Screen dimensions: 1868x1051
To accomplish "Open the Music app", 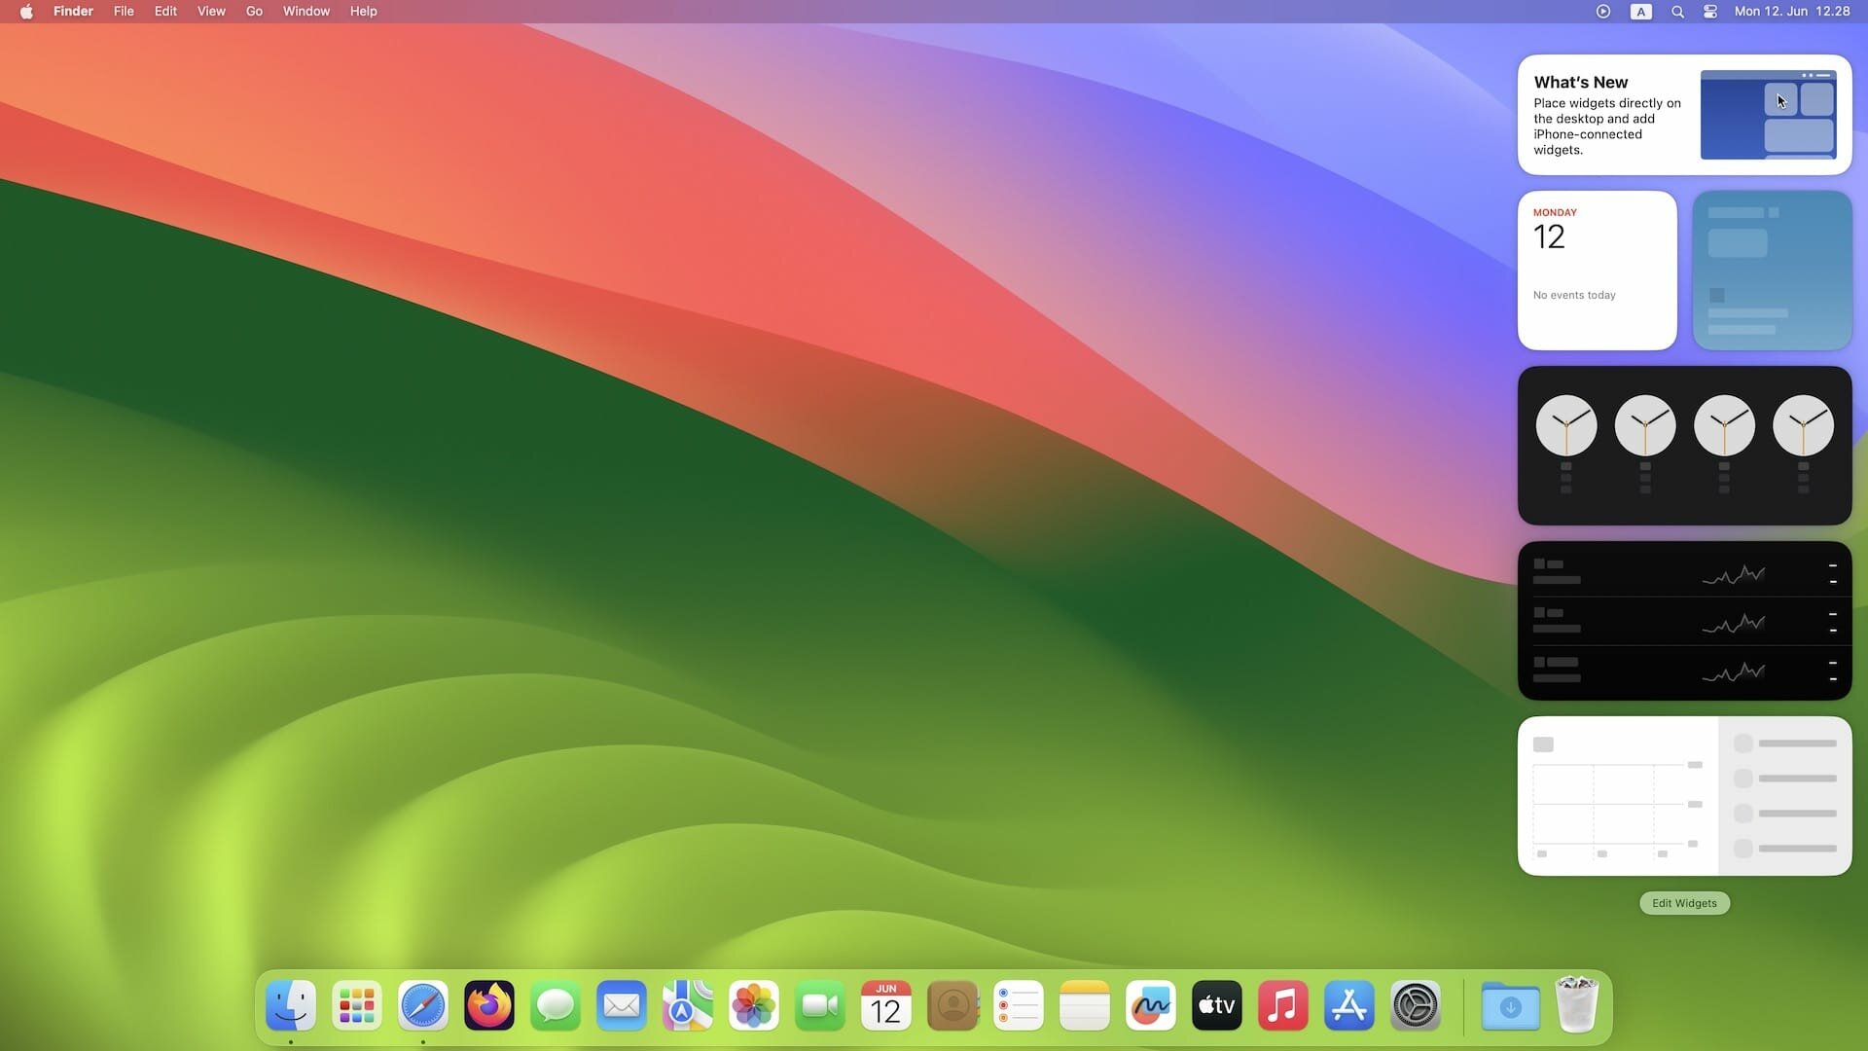I will 1283,1005.
